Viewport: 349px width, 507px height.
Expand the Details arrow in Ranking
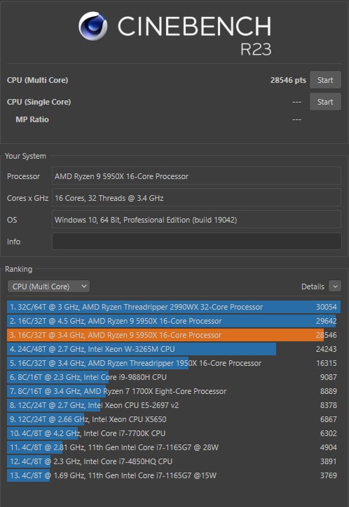335,287
